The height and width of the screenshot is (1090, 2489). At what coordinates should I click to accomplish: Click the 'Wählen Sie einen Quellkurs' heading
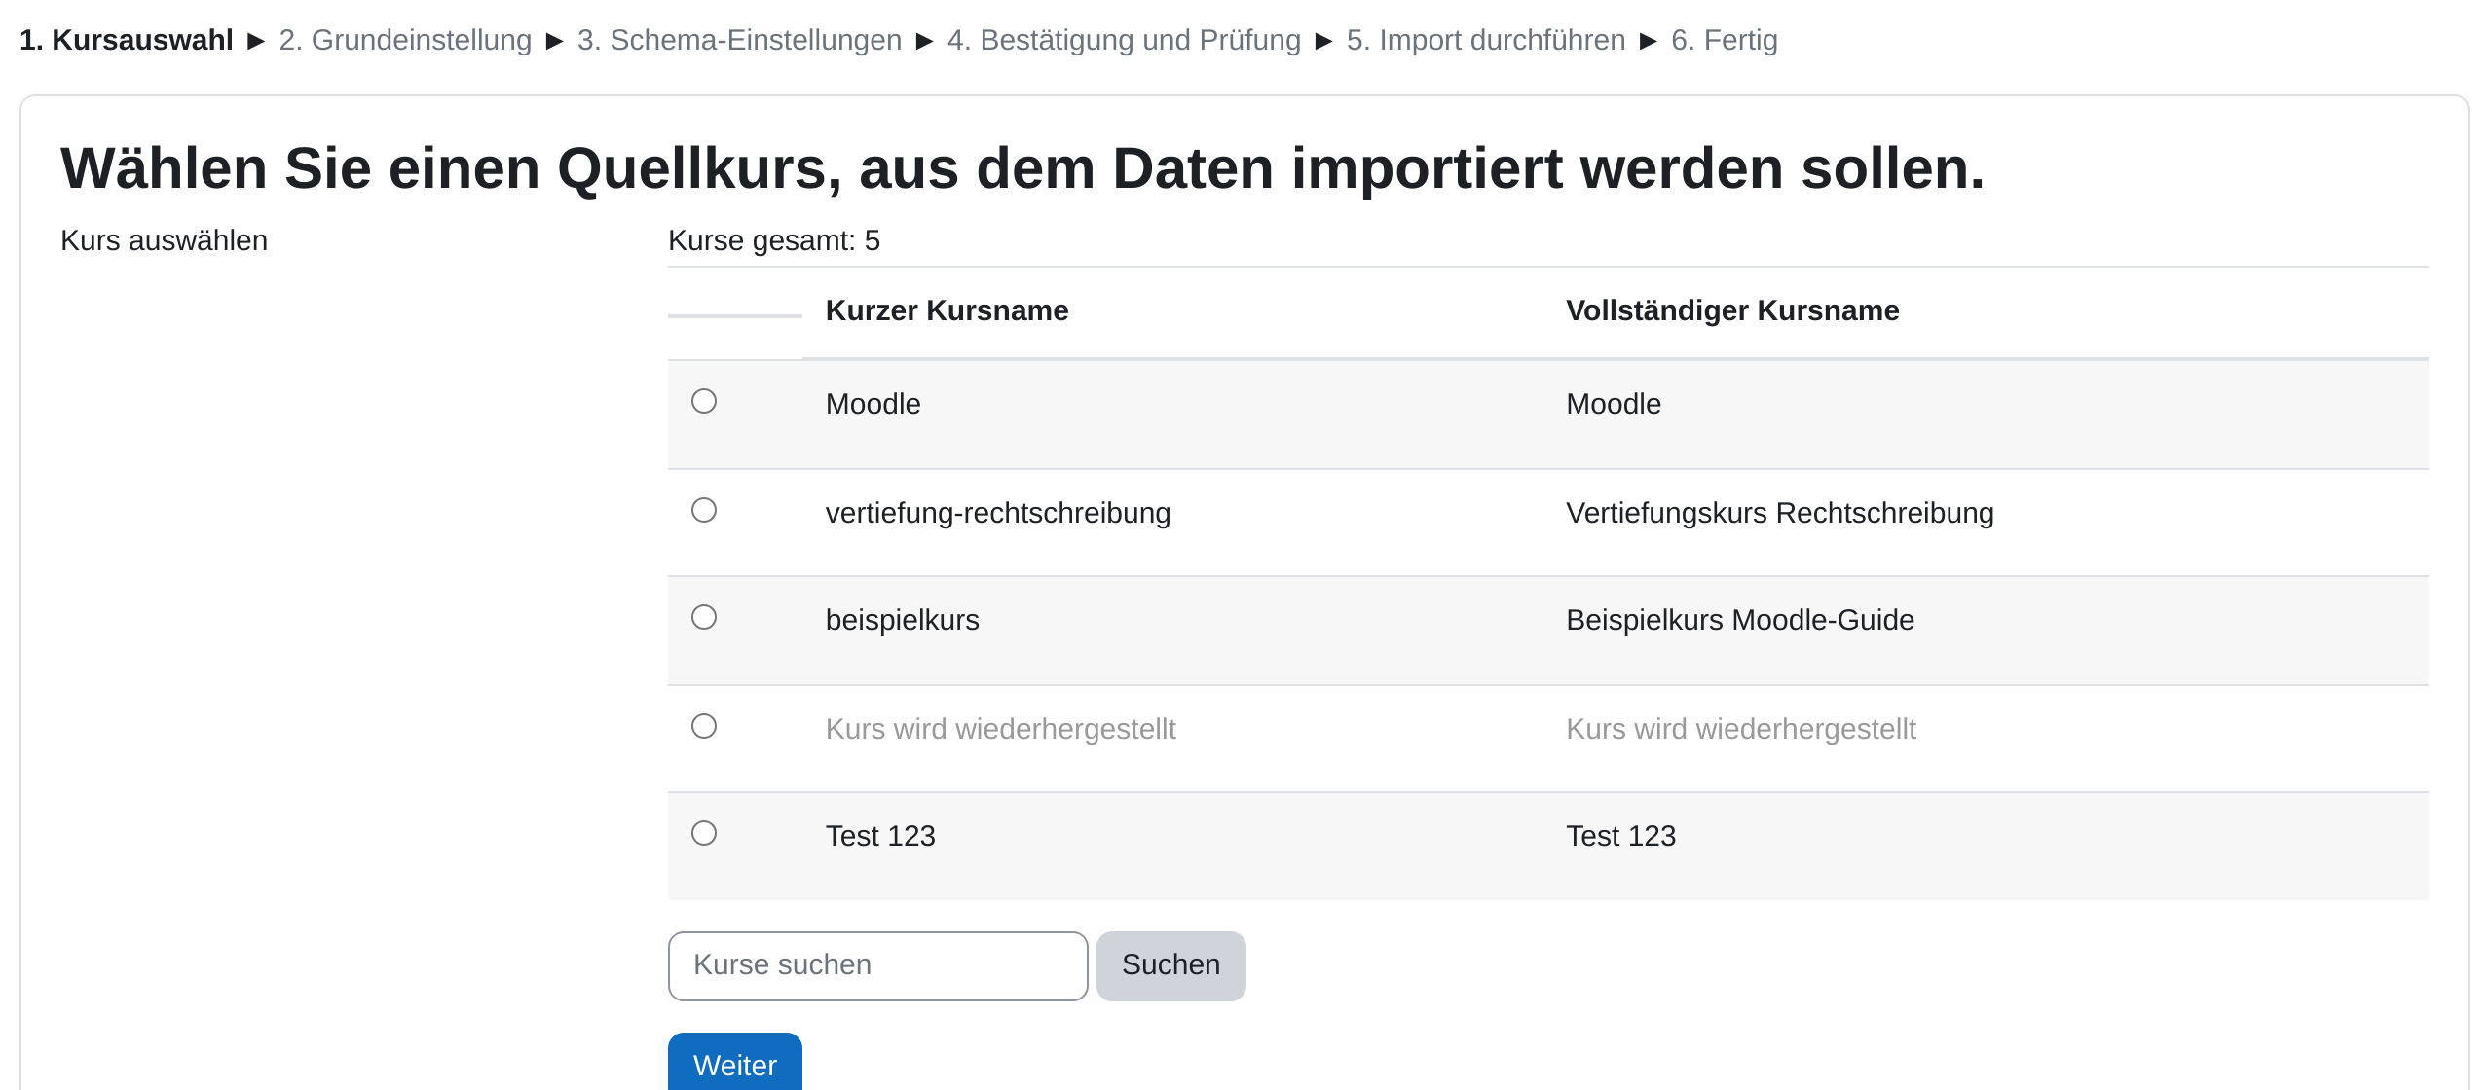point(1022,168)
